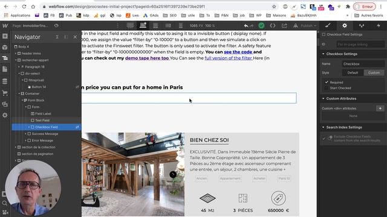Screen dimensions: 387x217
Task: Toggle the Required checkbox
Action: pyautogui.click(x=327, y=82)
